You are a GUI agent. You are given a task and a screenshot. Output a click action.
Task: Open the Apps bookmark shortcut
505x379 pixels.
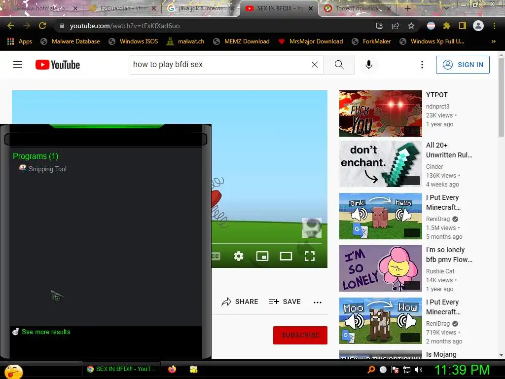(x=20, y=41)
